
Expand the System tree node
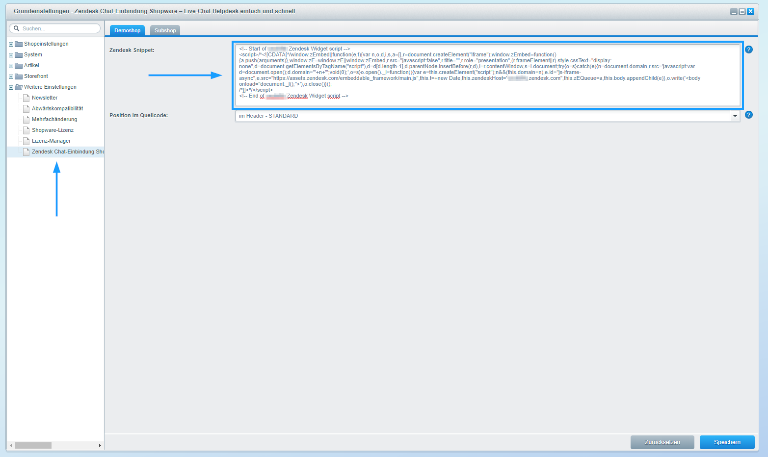click(11, 55)
